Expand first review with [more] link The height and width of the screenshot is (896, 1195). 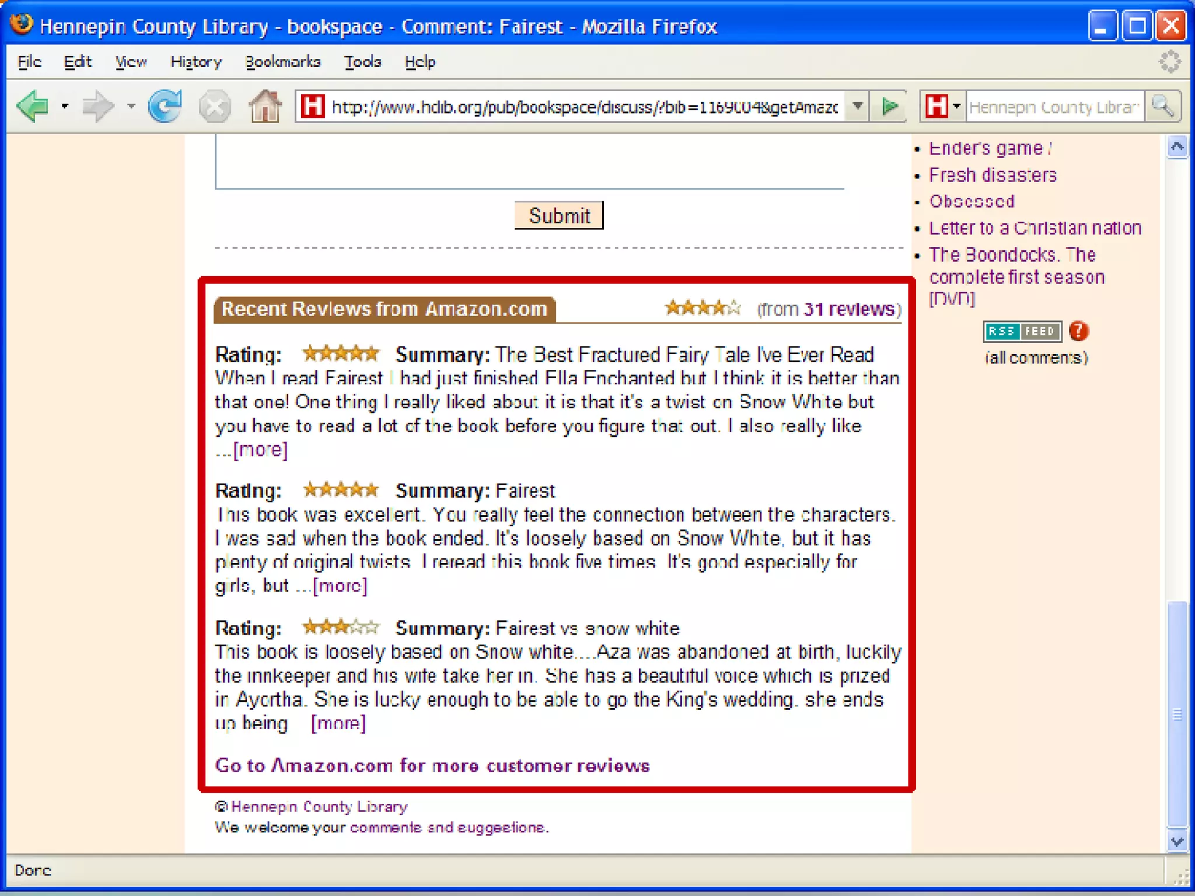(260, 450)
